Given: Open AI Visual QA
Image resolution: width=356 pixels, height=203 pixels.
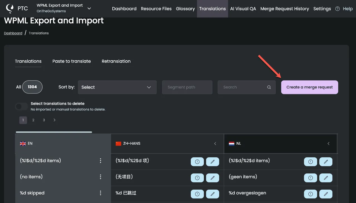Looking at the screenshot, I should 243,9.
